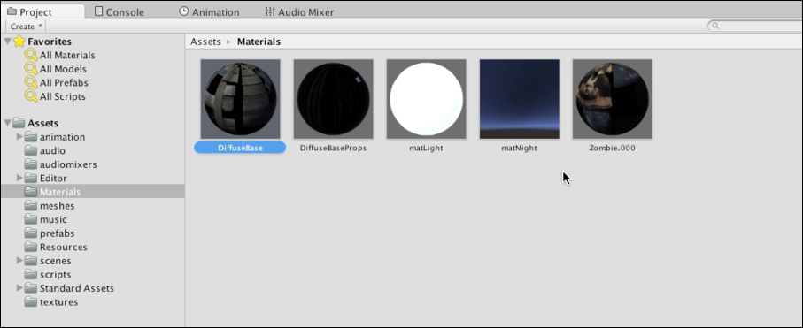803x328 pixels.
Task: Expand the animation folder arrow
Action: pyautogui.click(x=19, y=137)
